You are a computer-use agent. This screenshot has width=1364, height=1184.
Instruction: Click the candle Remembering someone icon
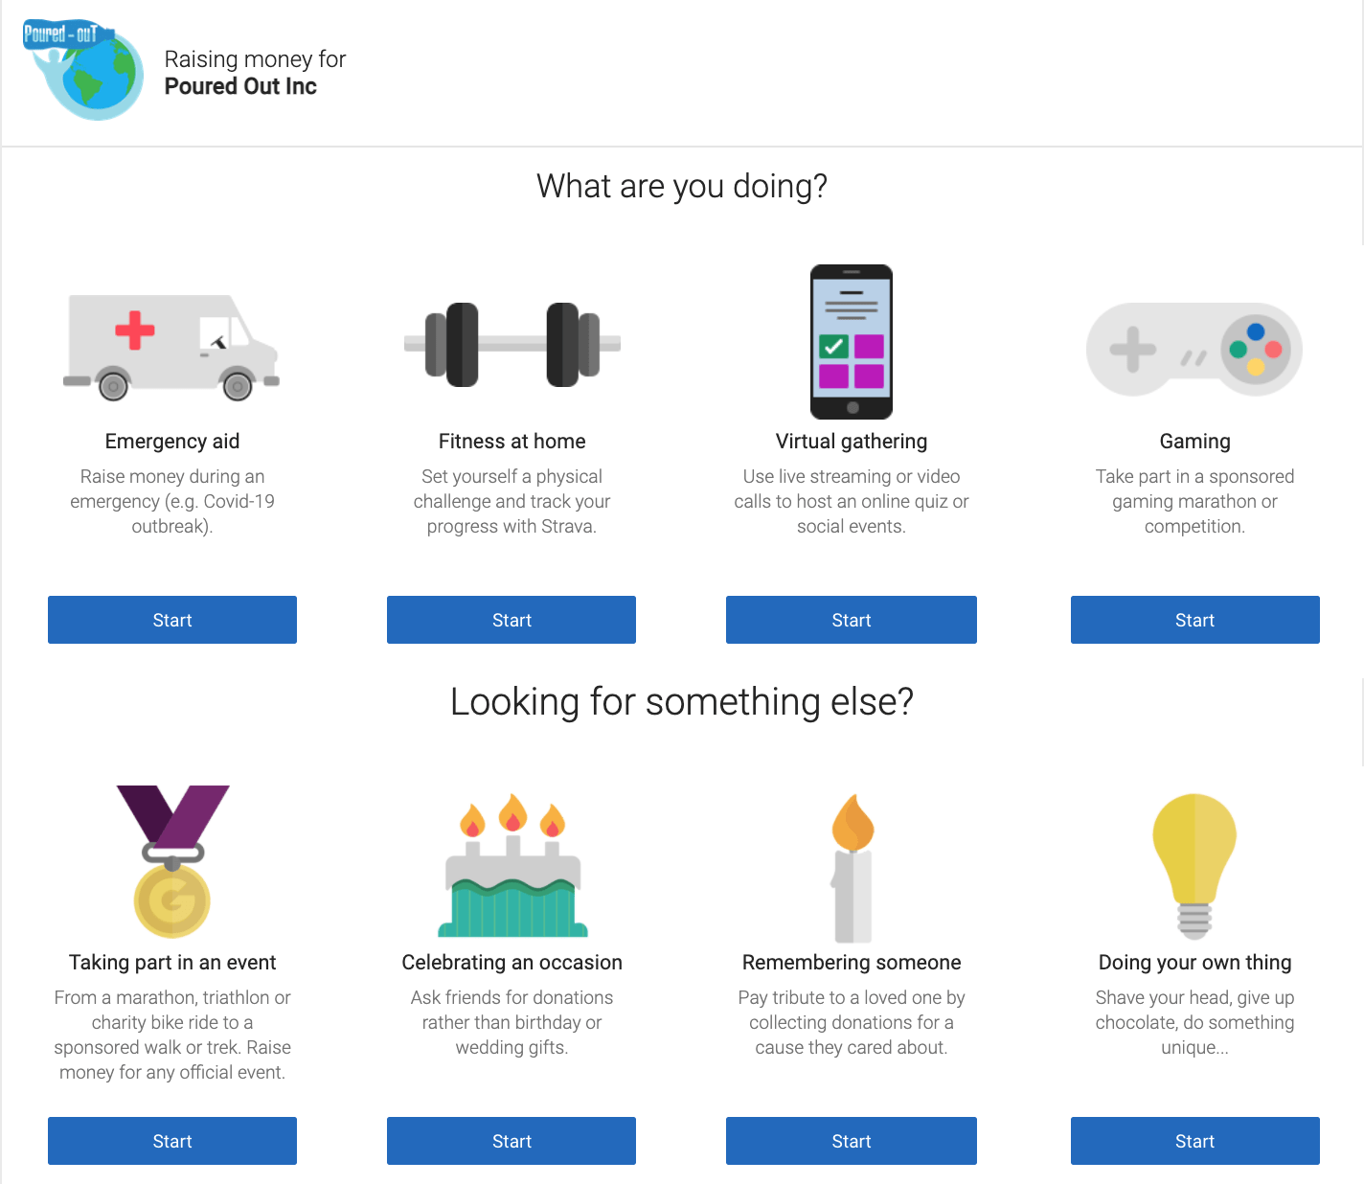pyautogui.click(x=852, y=868)
